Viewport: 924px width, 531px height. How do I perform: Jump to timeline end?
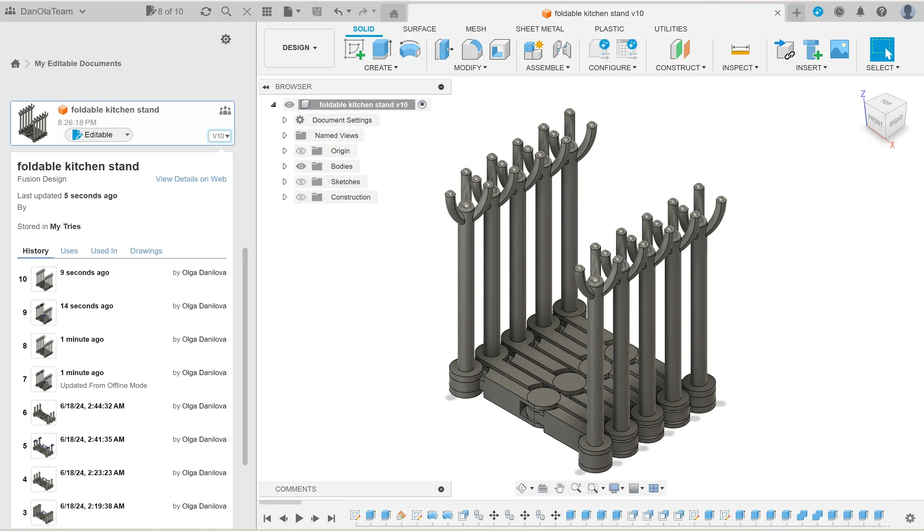[331, 518]
